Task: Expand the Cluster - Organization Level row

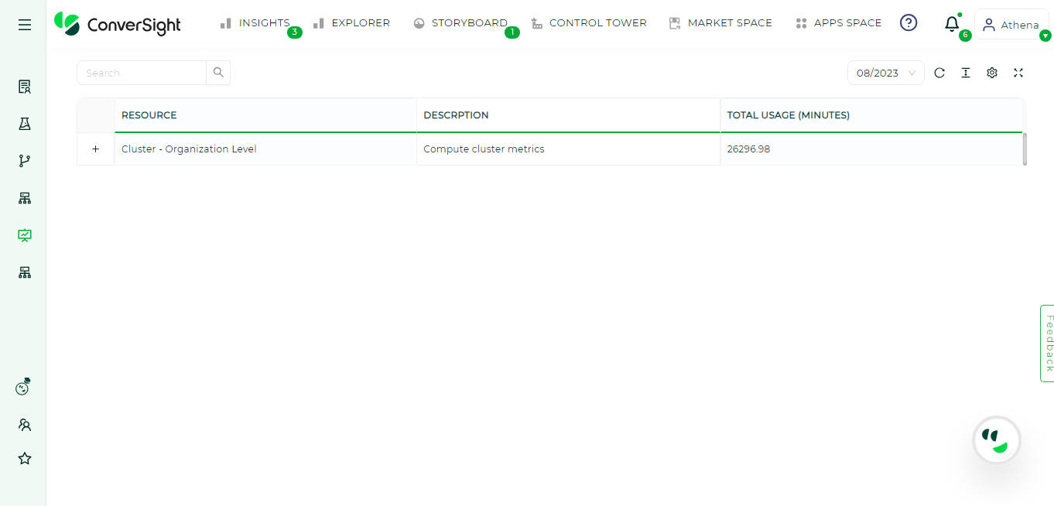Action: [x=96, y=149]
